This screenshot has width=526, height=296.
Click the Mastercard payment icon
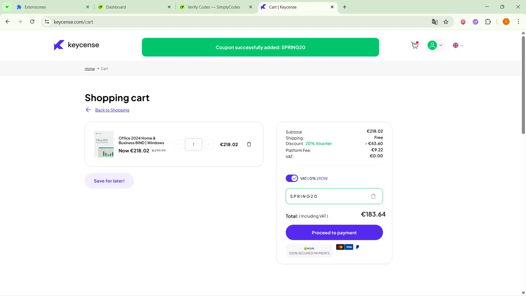[x=340, y=247]
